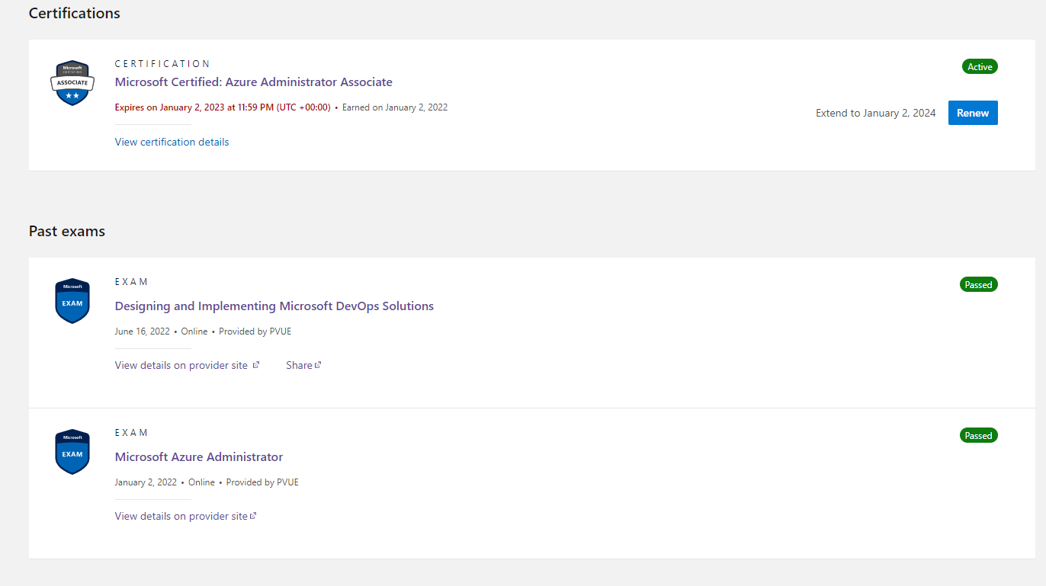This screenshot has height=586, width=1046.
Task: Open Designing and Implementing Microsoft DevOps Solutions exam
Action: [274, 306]
